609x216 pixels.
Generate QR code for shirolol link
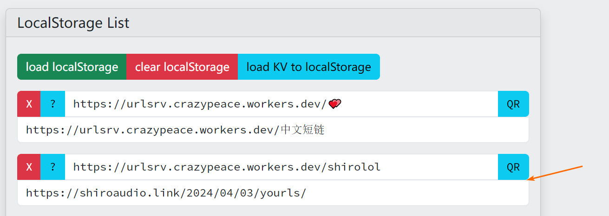pos(513,167)
